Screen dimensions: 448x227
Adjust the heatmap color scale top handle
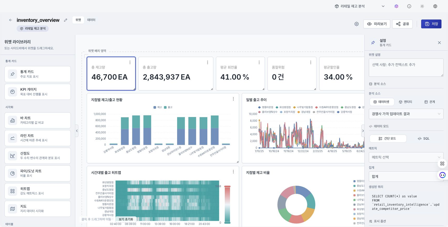pyautogui.click(x=227, y=186)
